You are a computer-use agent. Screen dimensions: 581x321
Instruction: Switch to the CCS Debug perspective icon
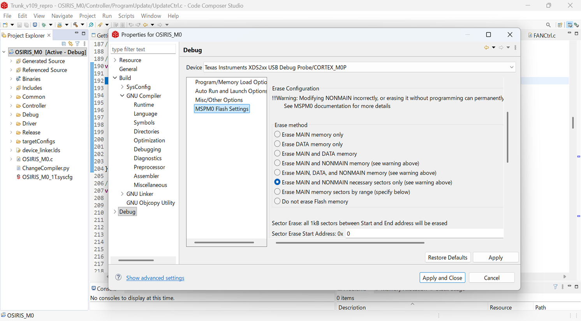click(x=577, y=25)
